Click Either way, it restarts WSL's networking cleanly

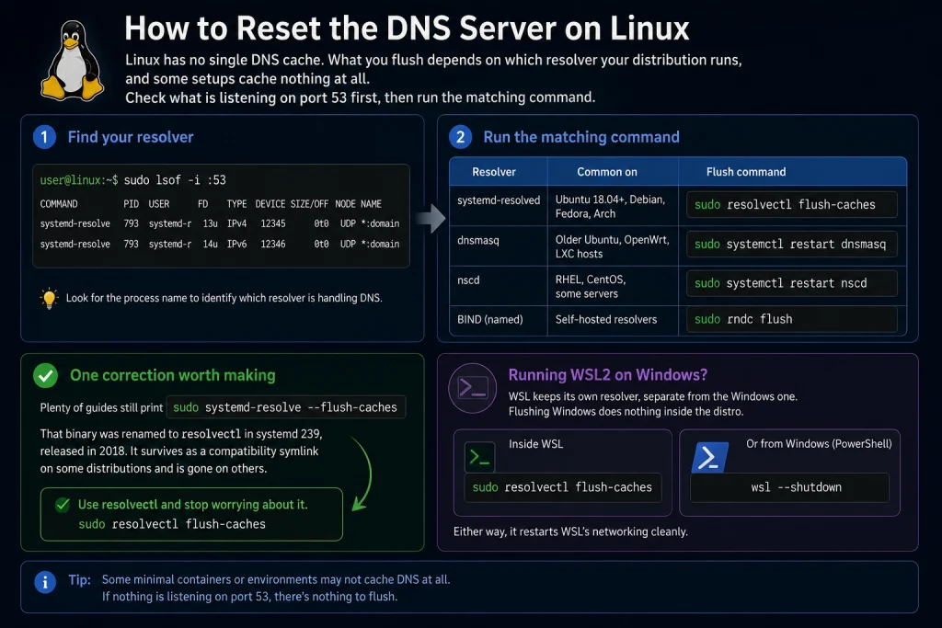pos(570,531)
